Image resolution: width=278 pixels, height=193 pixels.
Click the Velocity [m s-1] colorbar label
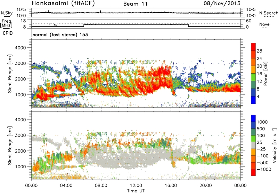pyautogui.click(x=275, y=145)
